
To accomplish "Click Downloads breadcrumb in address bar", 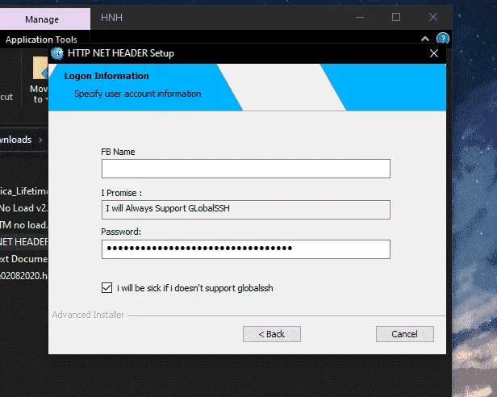I will pos(16,140).
